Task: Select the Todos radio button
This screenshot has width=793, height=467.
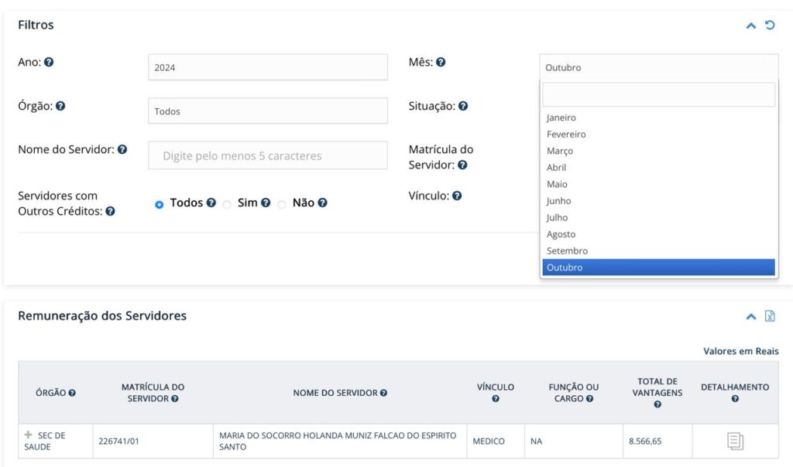Action: pos(160,204)
